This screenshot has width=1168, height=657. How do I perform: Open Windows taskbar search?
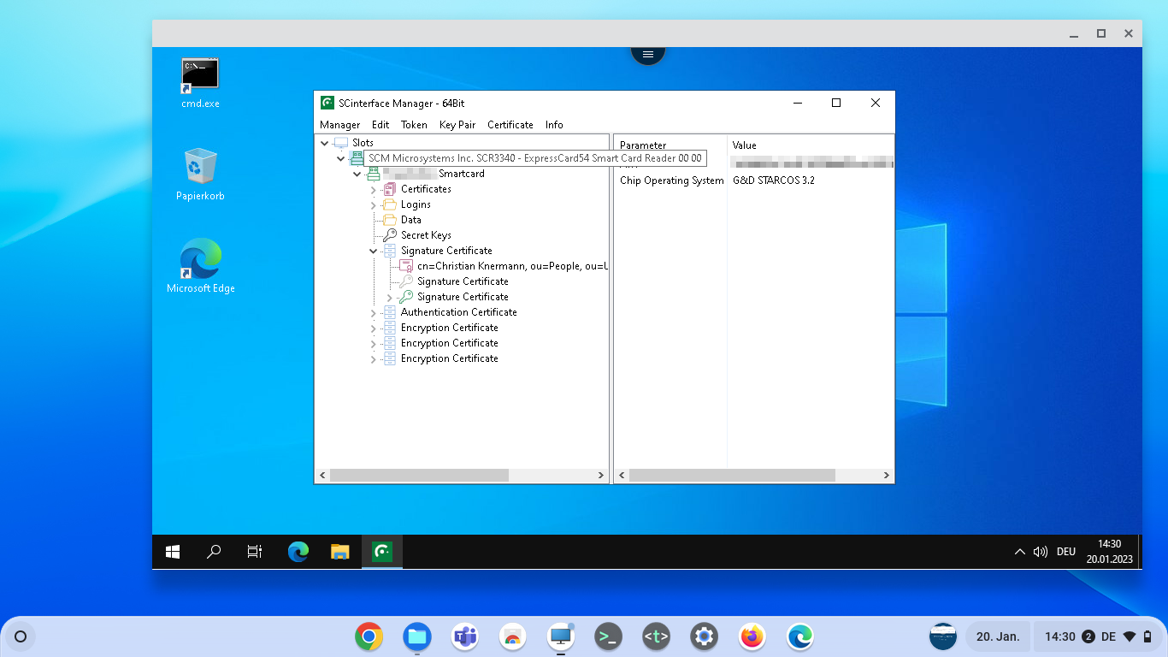point(214,552)
